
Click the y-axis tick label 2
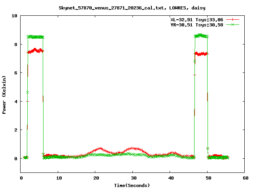(x=16, y=130)
